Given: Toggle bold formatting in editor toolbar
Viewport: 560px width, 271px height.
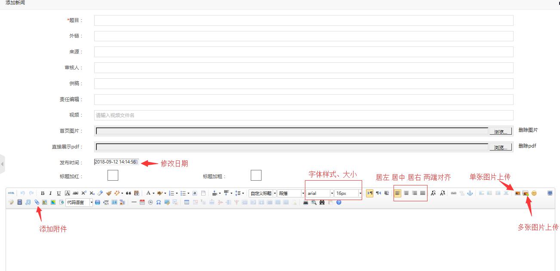Looking at the screenshot, I should [x=43, y=194].
